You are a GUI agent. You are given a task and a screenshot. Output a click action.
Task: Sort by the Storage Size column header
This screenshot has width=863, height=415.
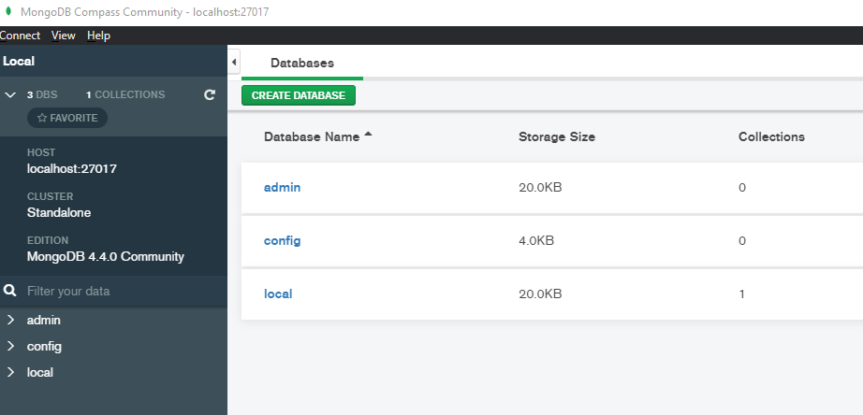[556, 136]
